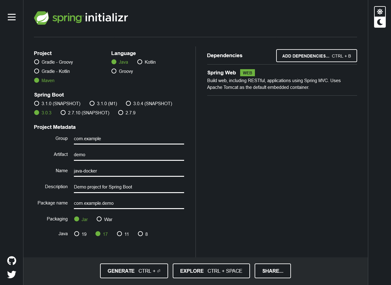The image size is (391, 285).
Task: Edit the Package name field
Action: 129,203
